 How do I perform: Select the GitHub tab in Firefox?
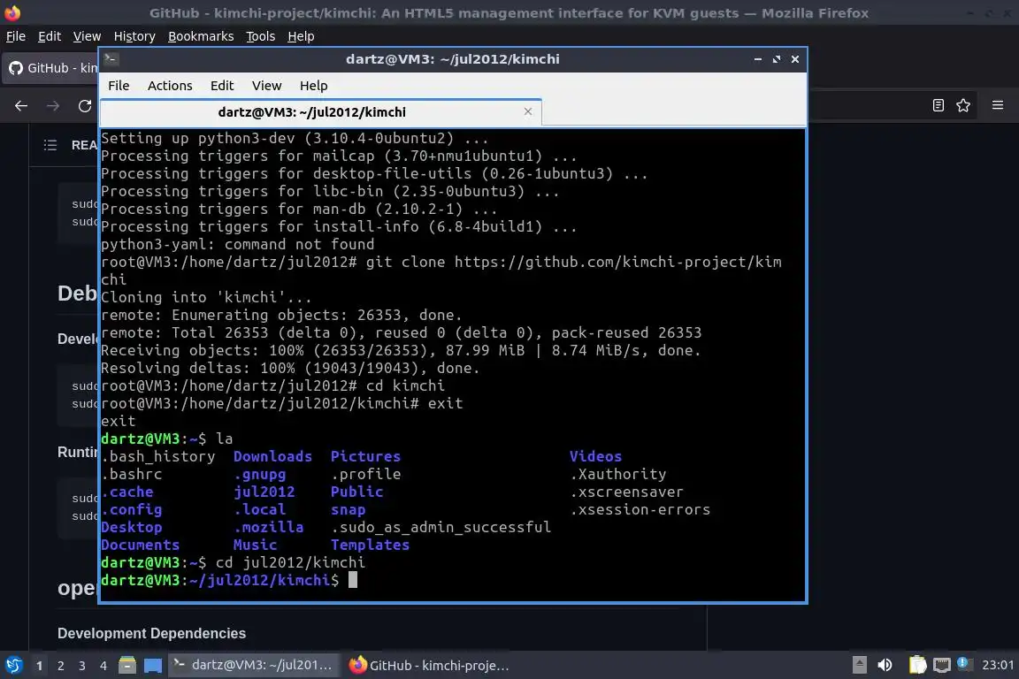pos(50,67)
